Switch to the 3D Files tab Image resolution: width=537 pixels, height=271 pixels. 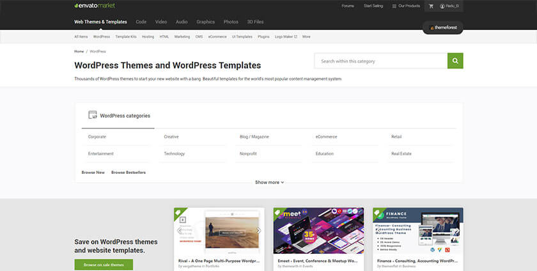[x=256, y=22]
